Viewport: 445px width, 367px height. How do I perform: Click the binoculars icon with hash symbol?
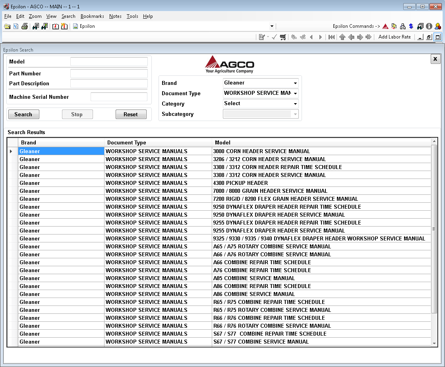(x=36, y=26)
